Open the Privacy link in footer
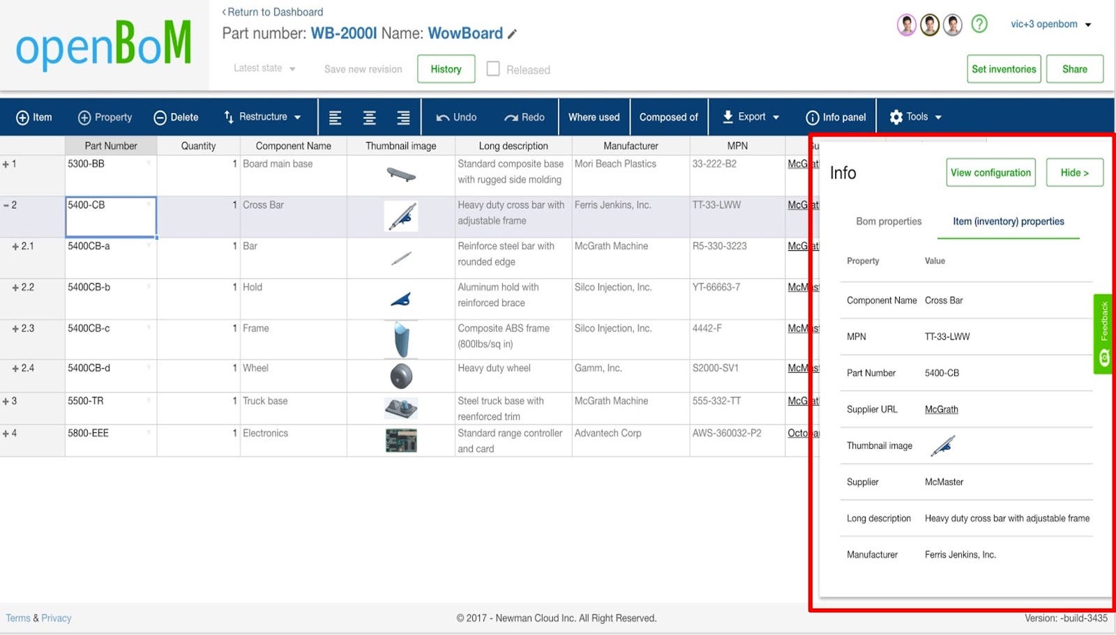1116x635 pixels. point(56,618)
